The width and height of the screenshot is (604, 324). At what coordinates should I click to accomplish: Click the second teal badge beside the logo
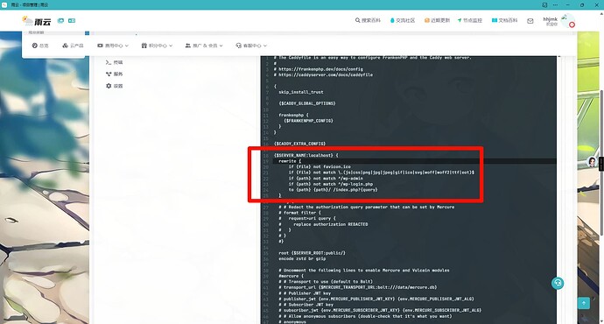72,21
